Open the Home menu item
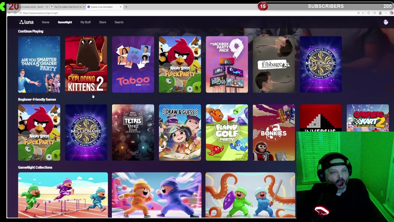This screenshot has width=394, height=222. (46, 22)
